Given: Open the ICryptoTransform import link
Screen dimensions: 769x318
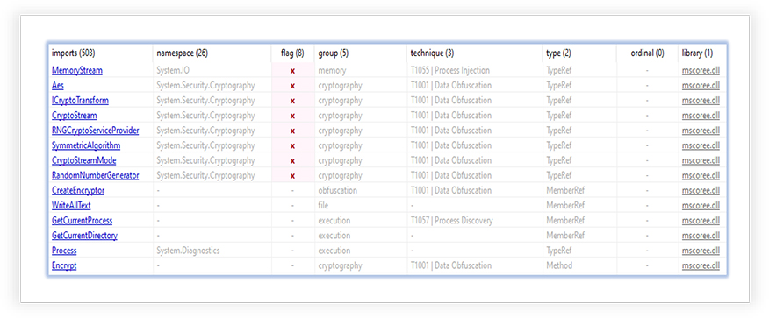Looking at the screenshot, I should [80, 101].
